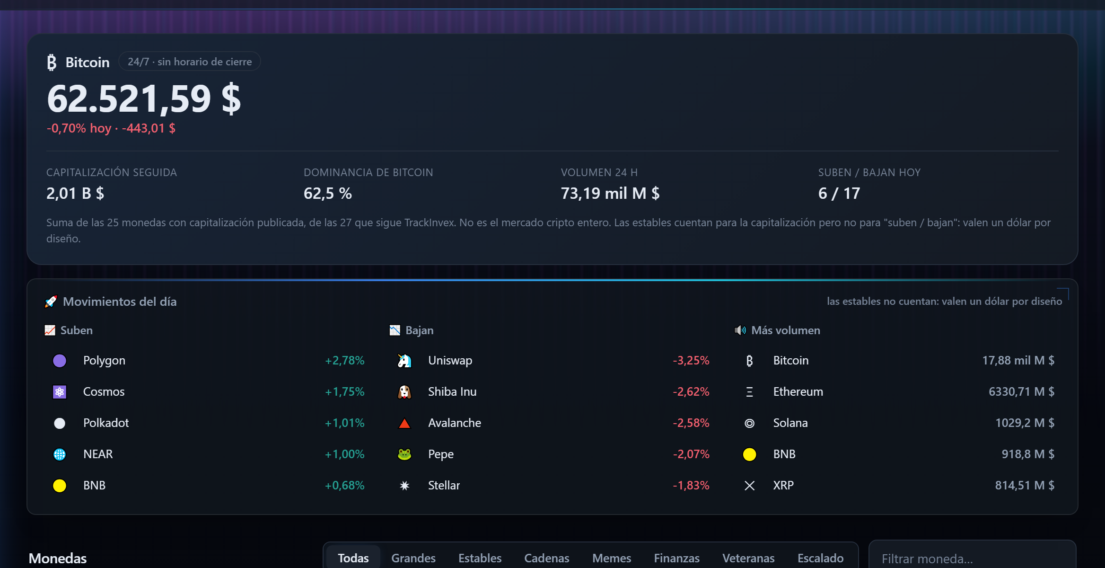Switch to the Escalado tab
This screenshot has width=1105, height=568.
pos(820,558)
